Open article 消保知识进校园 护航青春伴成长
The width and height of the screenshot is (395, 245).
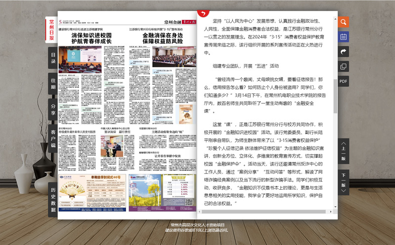[91, 39]
